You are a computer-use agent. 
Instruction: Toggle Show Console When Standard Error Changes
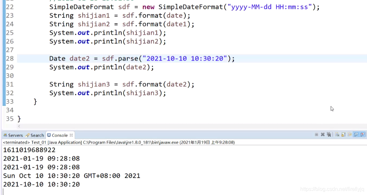tap(362, 135)
